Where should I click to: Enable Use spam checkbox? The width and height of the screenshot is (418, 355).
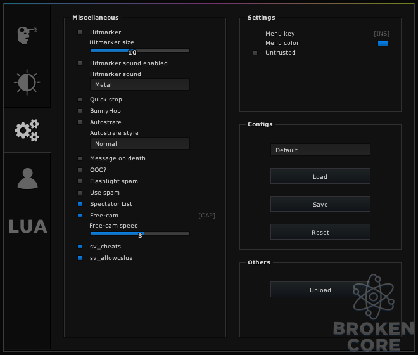80,193
